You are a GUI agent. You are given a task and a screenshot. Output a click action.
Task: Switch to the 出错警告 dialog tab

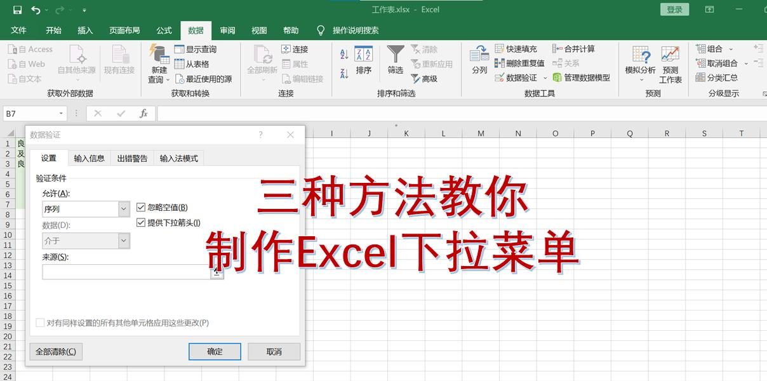point(132,158)
